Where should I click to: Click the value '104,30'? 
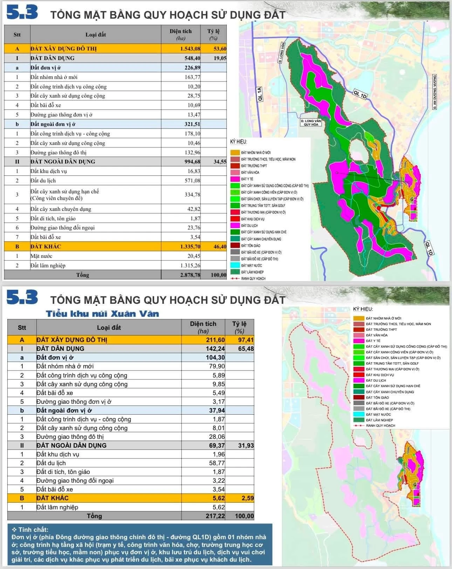pyautogui.click(x=215, y=357)
